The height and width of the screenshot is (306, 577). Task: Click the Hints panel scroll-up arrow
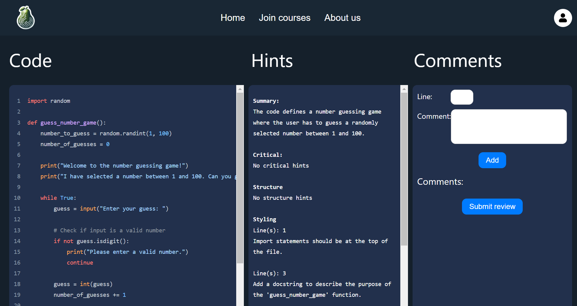pyautogui.click(x=404, y=89)
